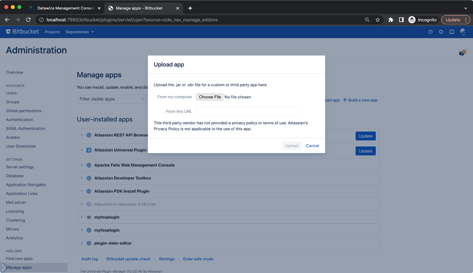Image resolution: width=473 pixels, height=273 pixels.
Task: Close the Datawiza Management Console tab
Action: (99, 8)
